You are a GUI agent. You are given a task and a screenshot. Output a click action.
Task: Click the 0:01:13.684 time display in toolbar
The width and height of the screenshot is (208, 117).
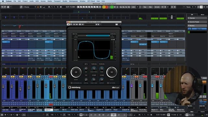point(70,7)
